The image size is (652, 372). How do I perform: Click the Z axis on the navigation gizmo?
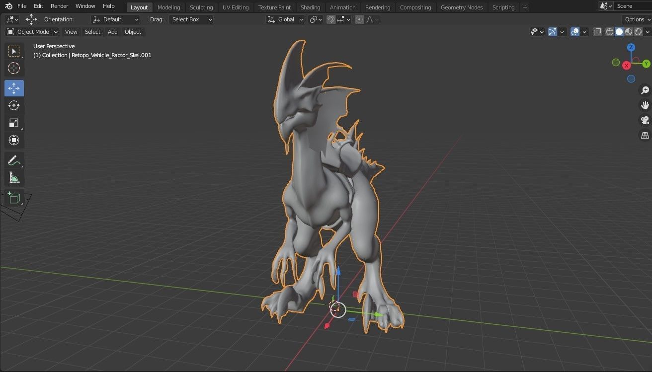point(631,47)
